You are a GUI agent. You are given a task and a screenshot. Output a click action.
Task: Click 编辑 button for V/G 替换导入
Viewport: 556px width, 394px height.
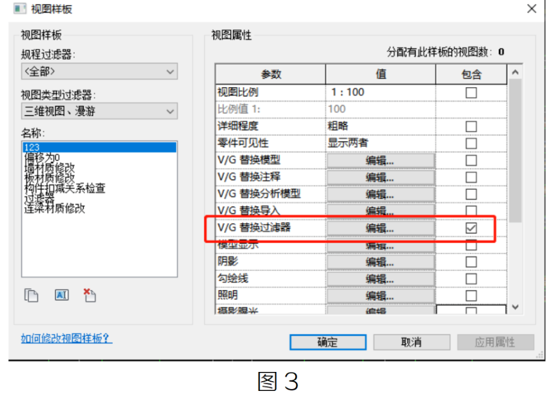[x=380, y=211]
